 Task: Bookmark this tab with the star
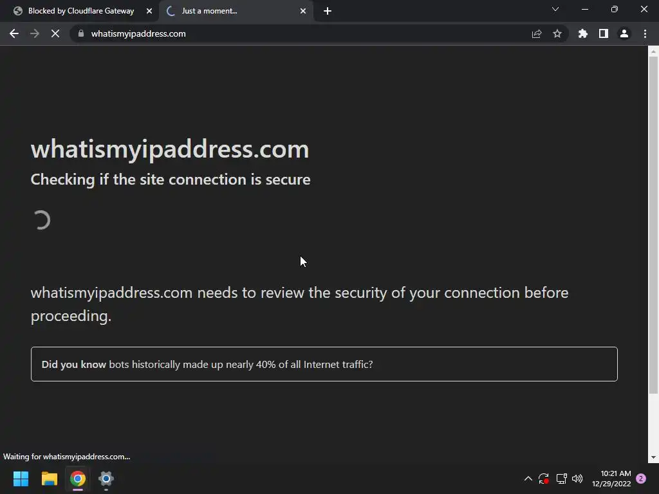point(557,33)
